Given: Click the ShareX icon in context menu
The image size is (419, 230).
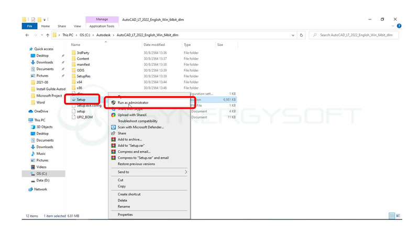Looking at the screenshot, I should [113, 114].
